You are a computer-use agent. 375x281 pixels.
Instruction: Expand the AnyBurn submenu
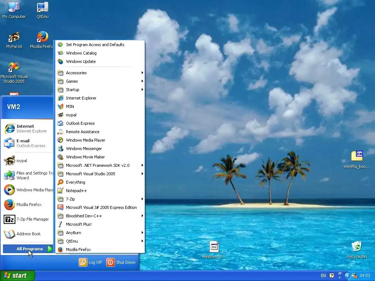(100, 233)
